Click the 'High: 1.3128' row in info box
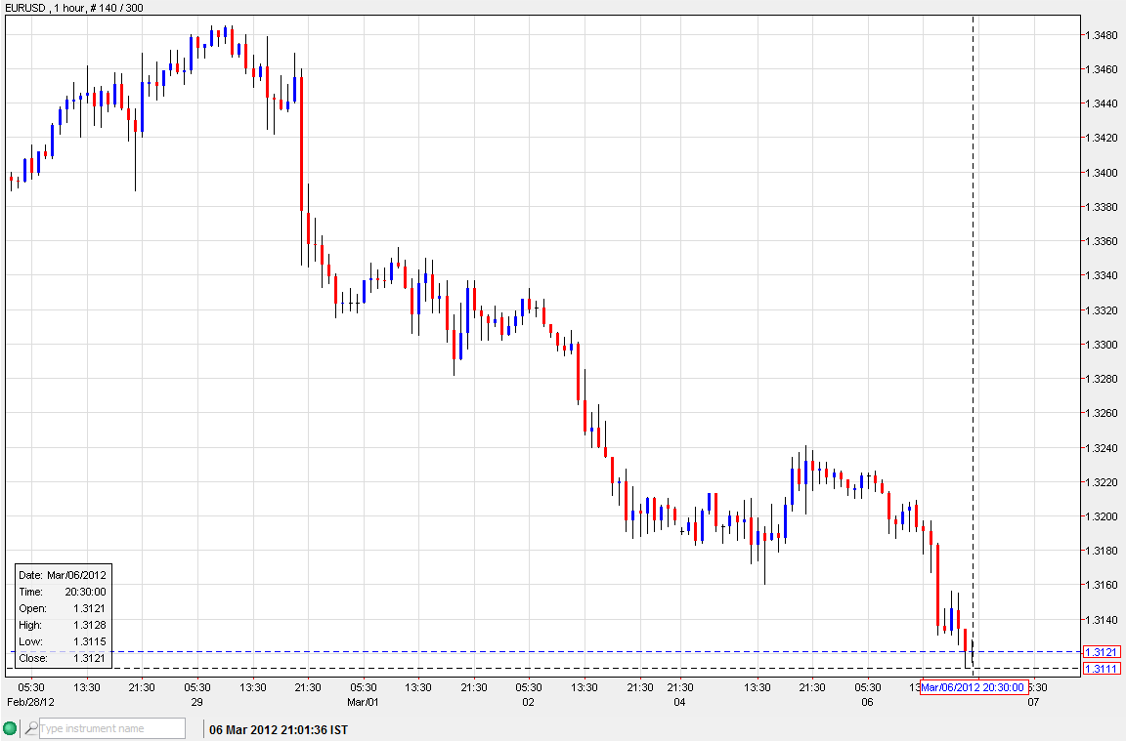Image resolution: width=1126 pixels, height=741 pixels. pyautogui.click(x=63, y=625)
